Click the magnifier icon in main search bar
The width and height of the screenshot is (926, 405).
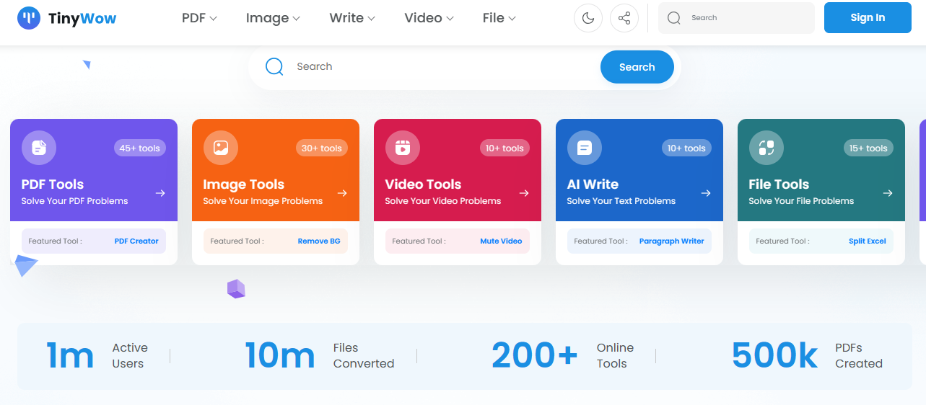274,66
